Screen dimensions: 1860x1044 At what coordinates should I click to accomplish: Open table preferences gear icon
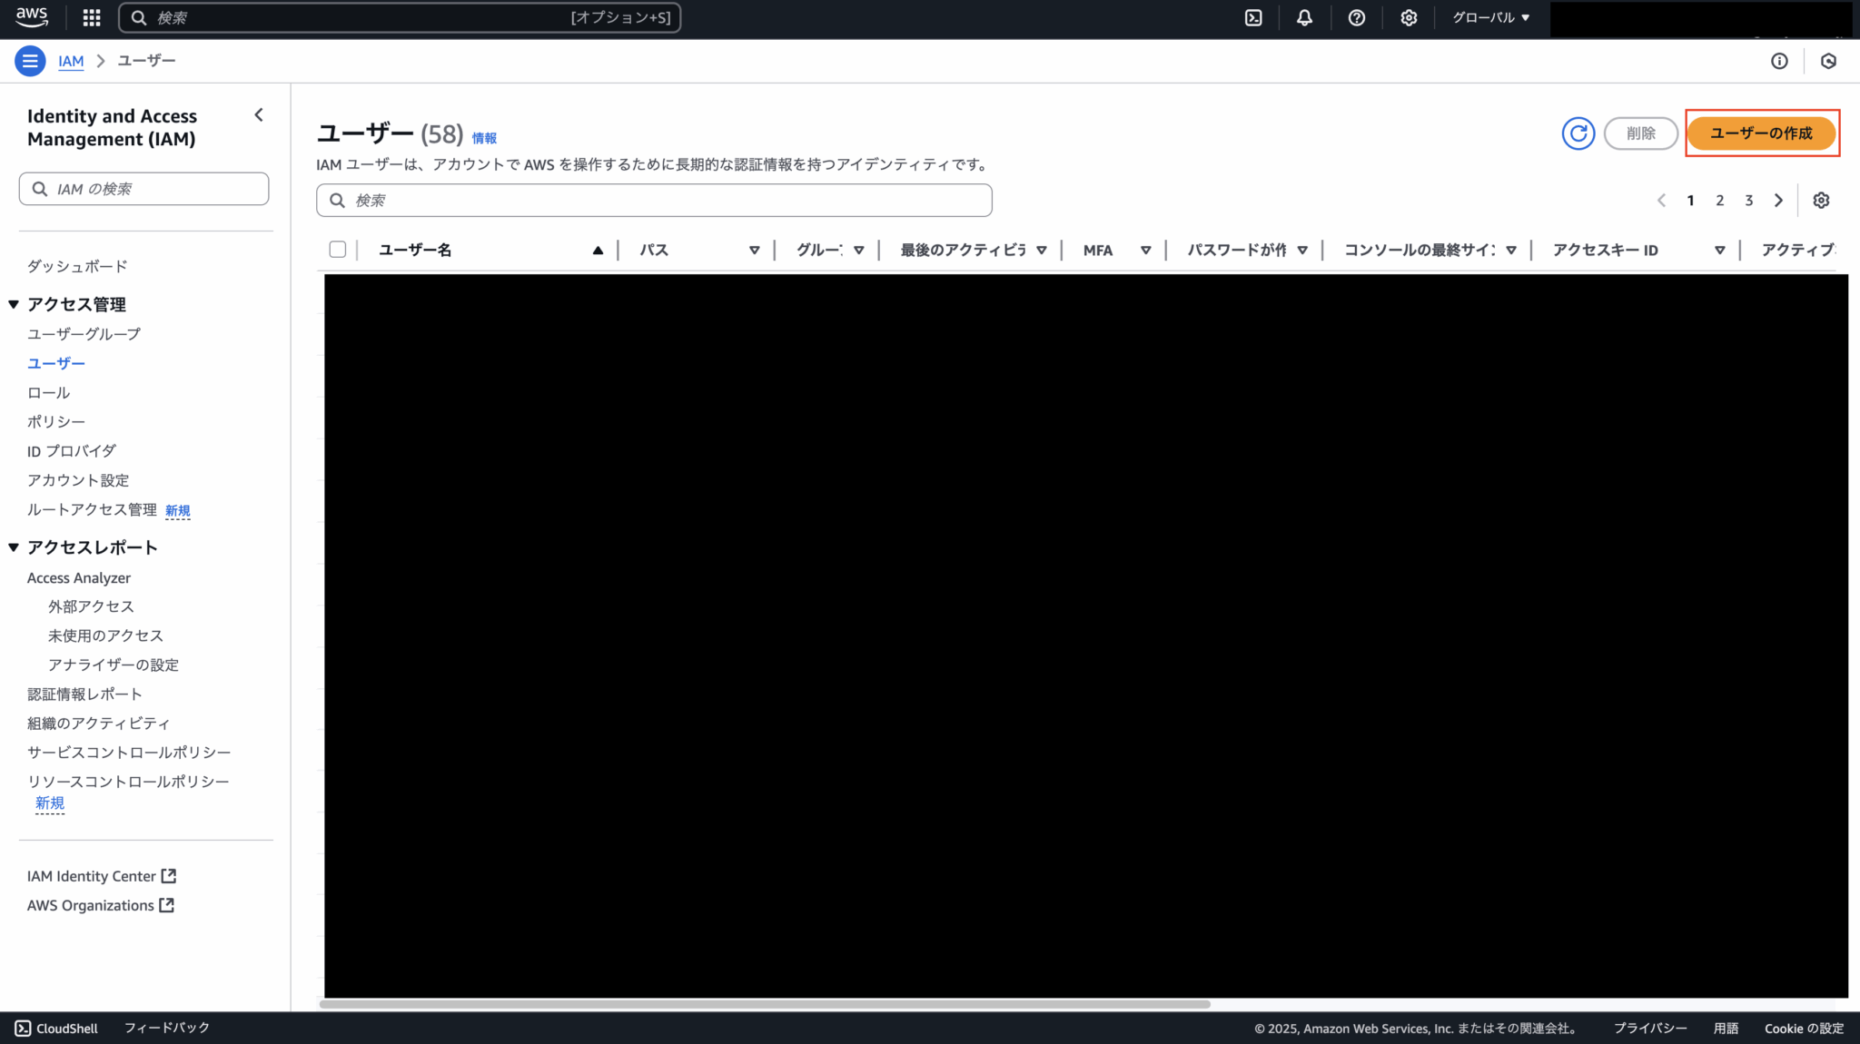[1821, 201]
